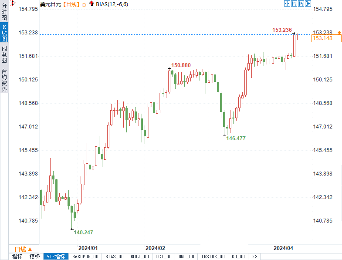Click the 153.148 current price tag
The width and height of the screenshot is (342, 260).
323,38
